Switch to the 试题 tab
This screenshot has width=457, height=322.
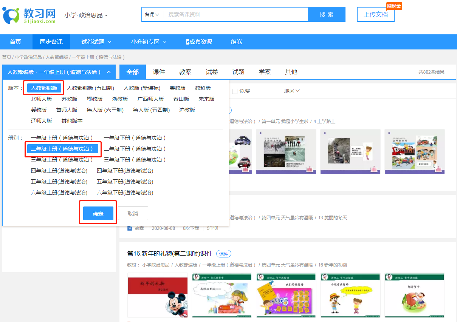click(x=239, y=72)
